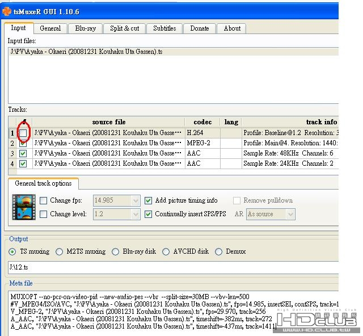The height and width of the screenshot is (336, 363).
Task: Select the General track options tab
Action: pos(43,183)
